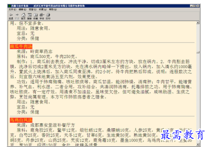Open the 搜索 search tool

(x=29, y=16)
